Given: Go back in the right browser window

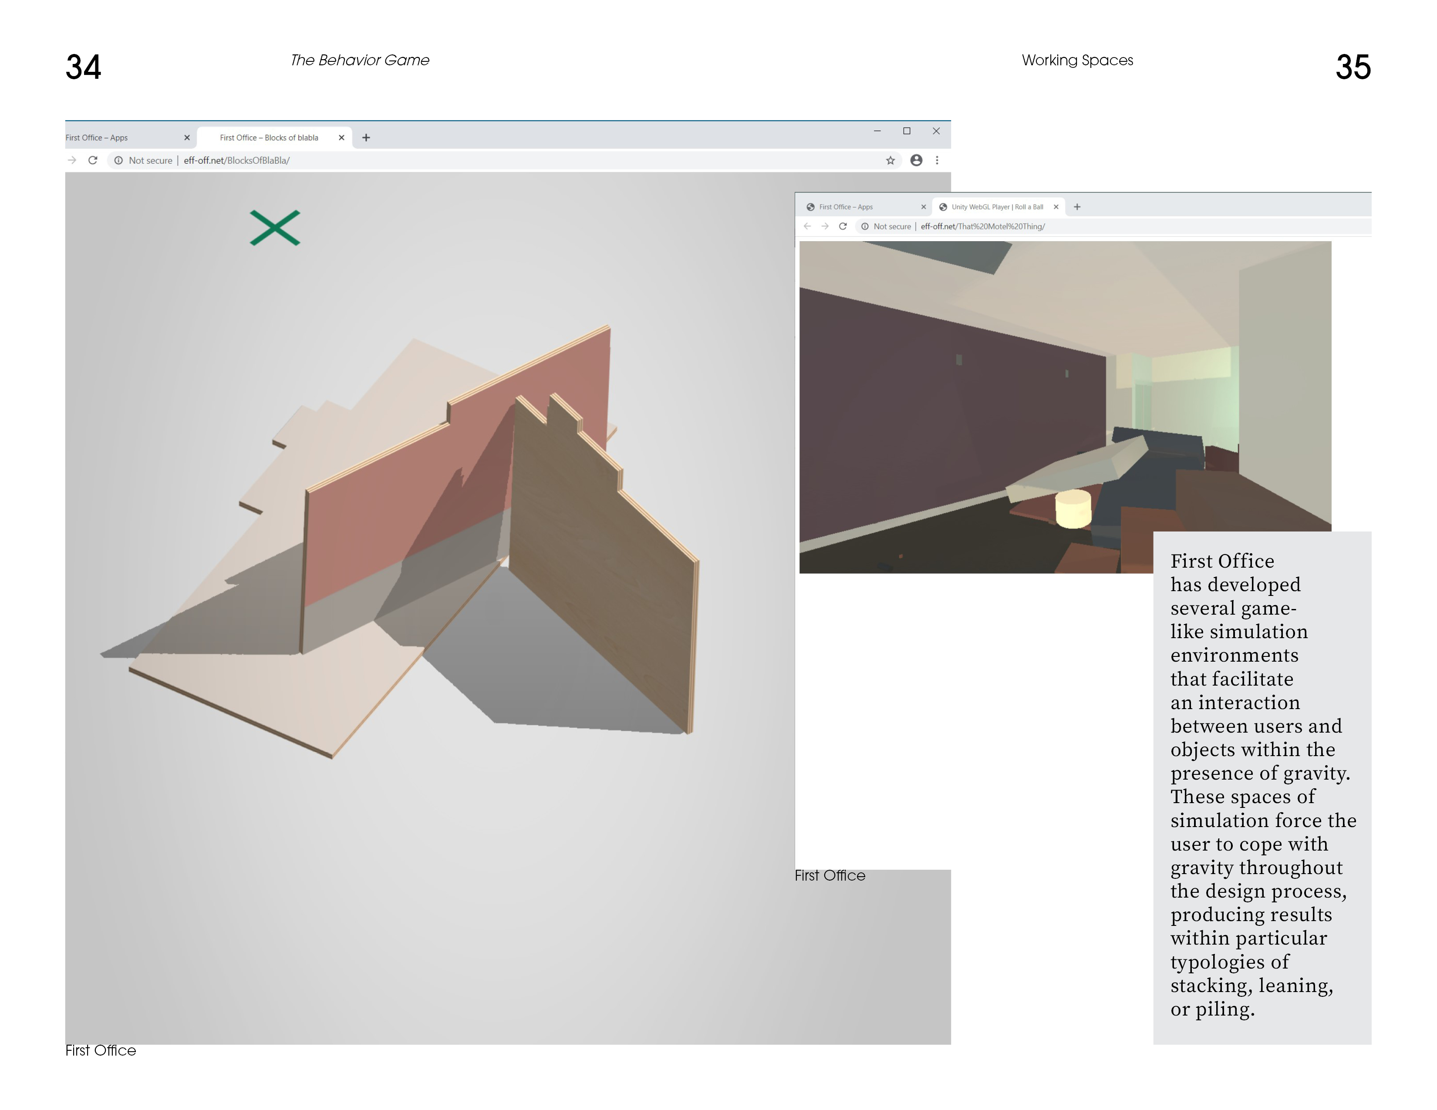Looking at the screenshot, I should [x=807, y=226].
